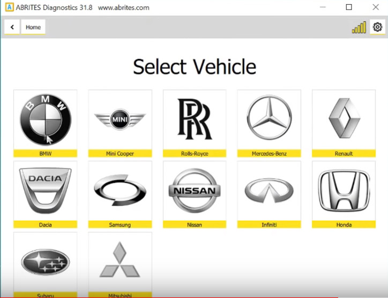Go back with the arrow button
Screen dimensions: 388x298
(x=12, y=27)
